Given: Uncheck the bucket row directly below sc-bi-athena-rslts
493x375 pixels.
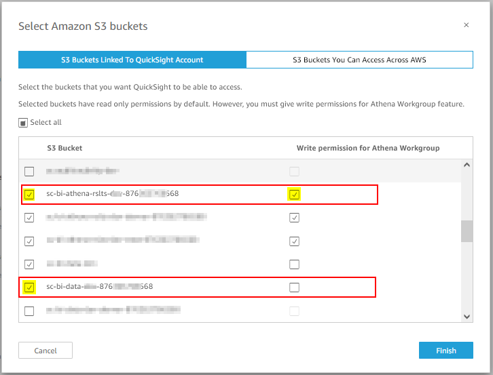Looking at the screenshot, I should [x=29, y=217].
